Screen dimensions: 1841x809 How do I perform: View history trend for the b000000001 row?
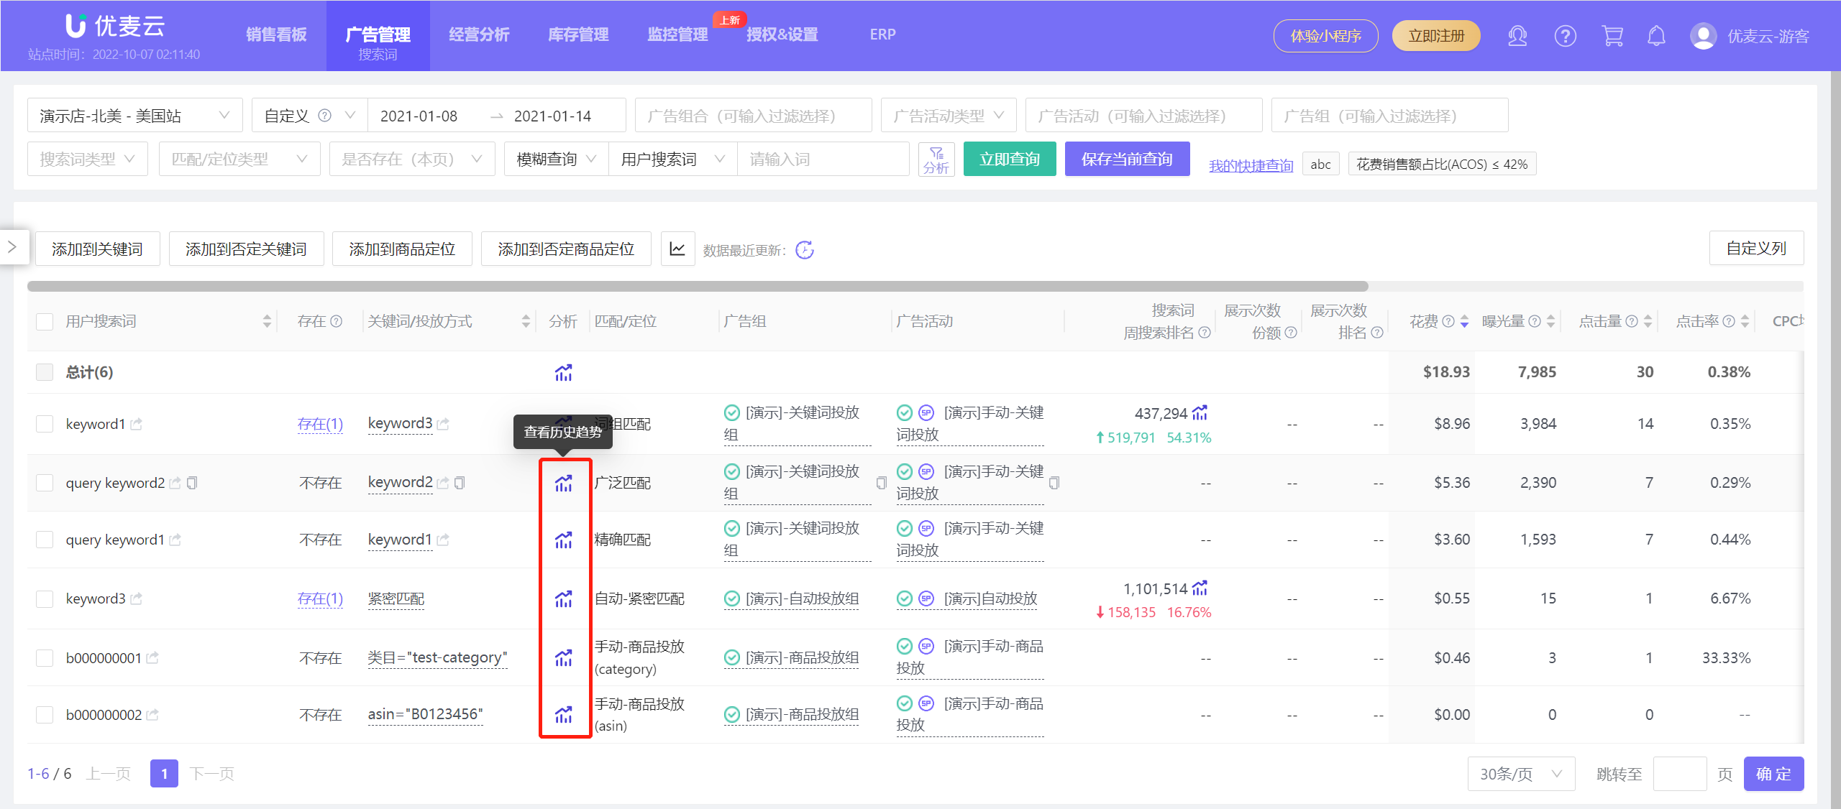tap(563, 657)
